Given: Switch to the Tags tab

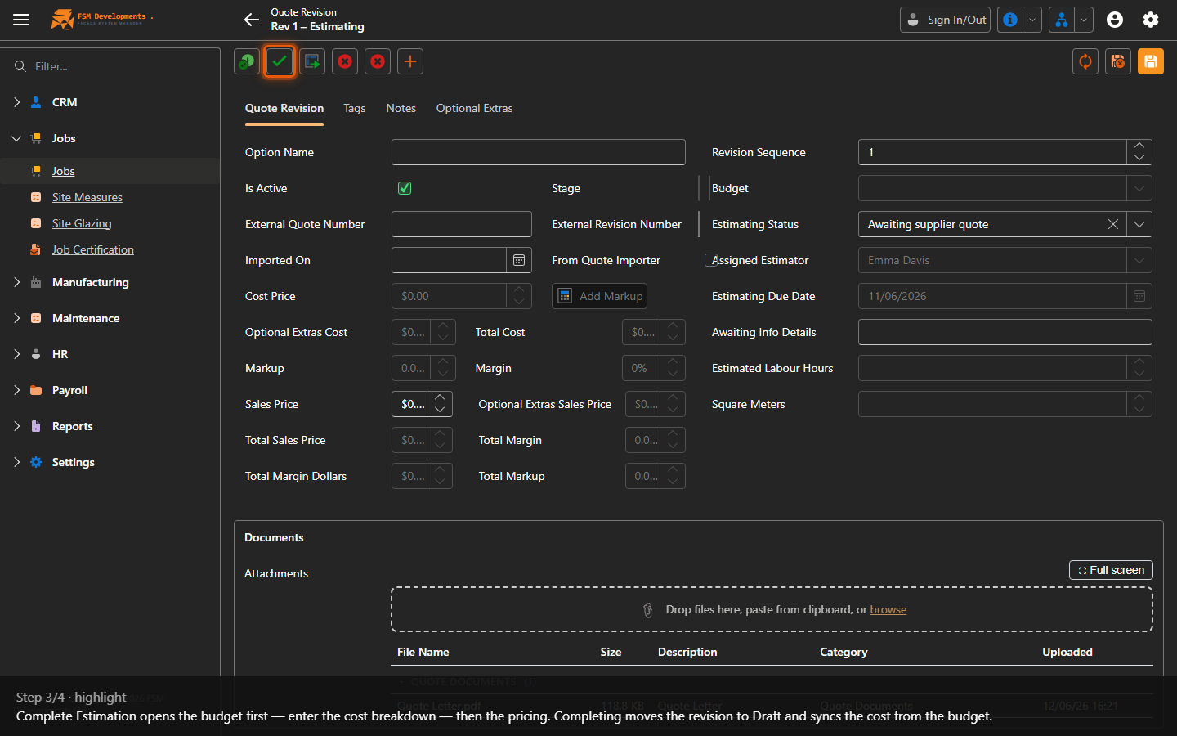Looking at the screenshot, I should [x=355, y=108].
